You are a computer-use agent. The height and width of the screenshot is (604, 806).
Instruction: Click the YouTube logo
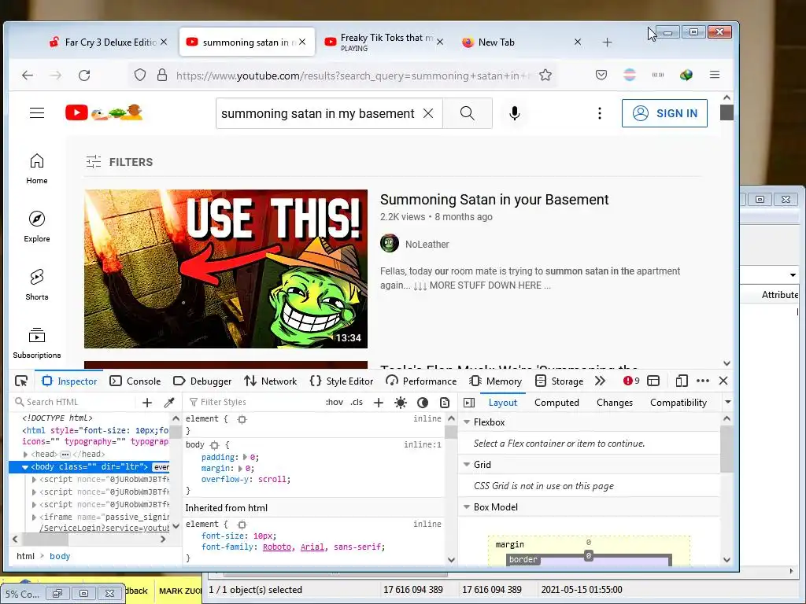pyautogui.click(x=104, y=112)
